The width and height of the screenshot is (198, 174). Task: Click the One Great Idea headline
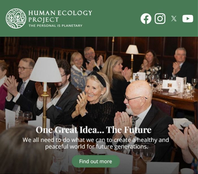pyautogui.click(x=93, y=130)
